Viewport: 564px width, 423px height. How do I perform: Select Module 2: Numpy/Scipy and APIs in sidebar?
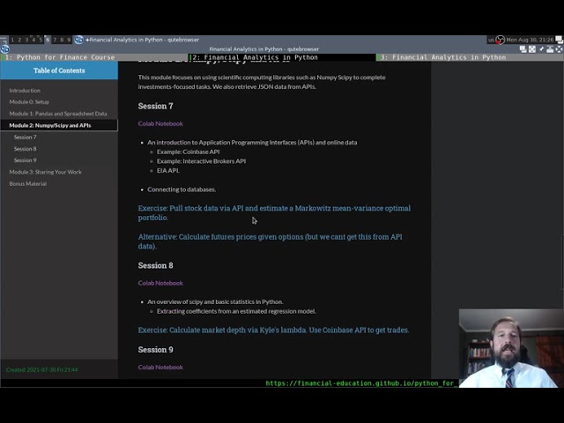click(x=59, y=125)
